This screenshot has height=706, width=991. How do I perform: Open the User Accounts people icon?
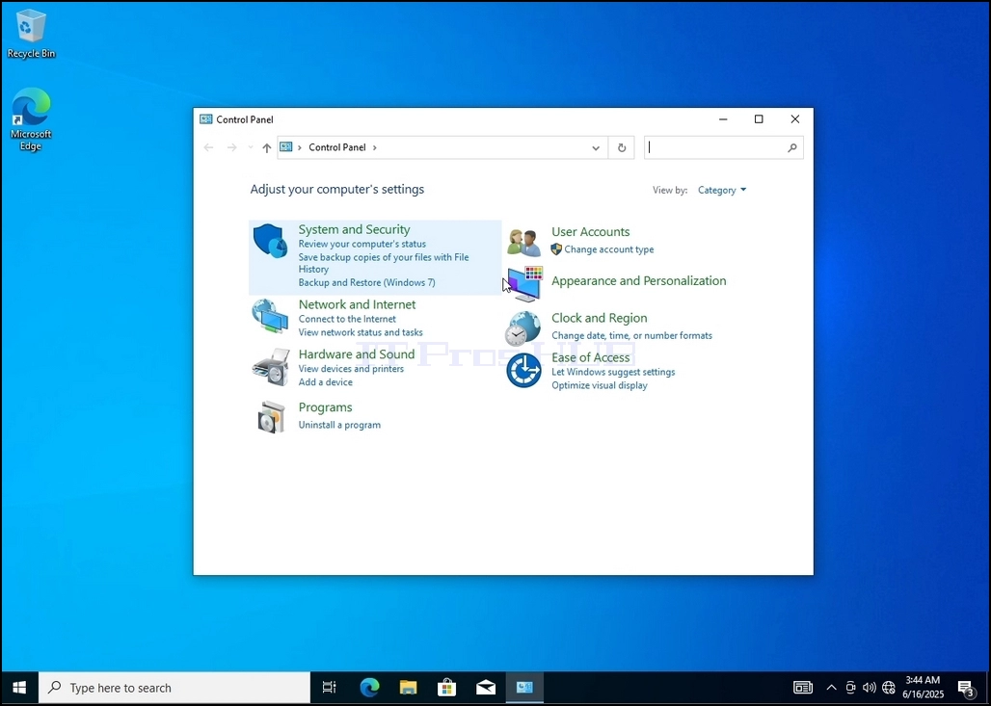coord(524,243)
